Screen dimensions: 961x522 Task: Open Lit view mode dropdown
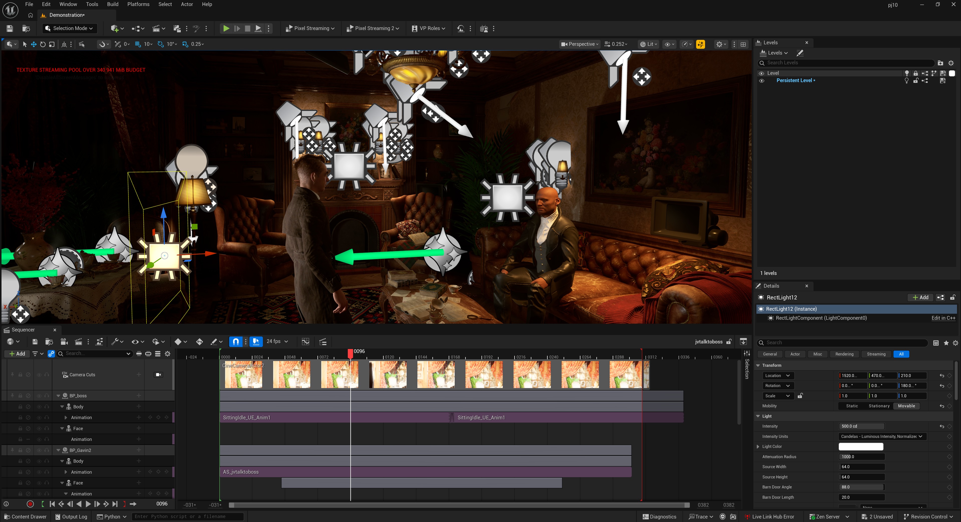(648, 44)
